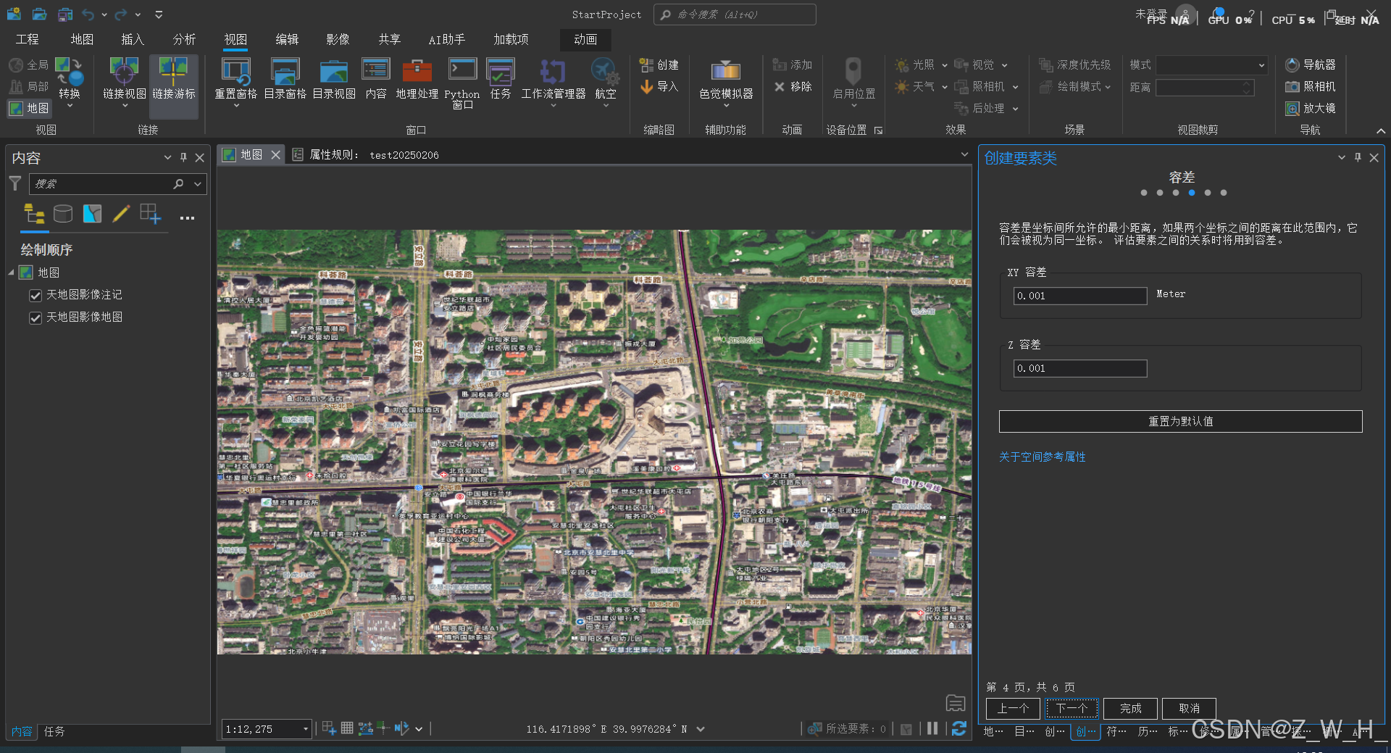Toggle 天地图影像注记 layer visibility
Screen dimensions: 1391x753
(35, 295)
